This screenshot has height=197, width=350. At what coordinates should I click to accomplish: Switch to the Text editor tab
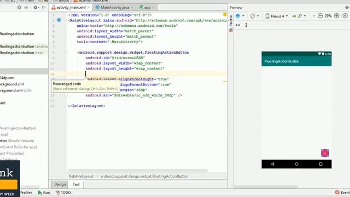pos(76,184)
